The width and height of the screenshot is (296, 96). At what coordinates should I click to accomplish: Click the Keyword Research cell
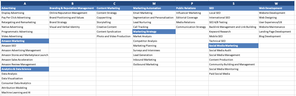pyautogui.click(x=233, y=32)
